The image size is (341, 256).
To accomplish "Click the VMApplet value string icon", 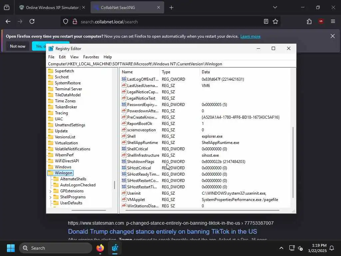I will click(x=124, y=199).
